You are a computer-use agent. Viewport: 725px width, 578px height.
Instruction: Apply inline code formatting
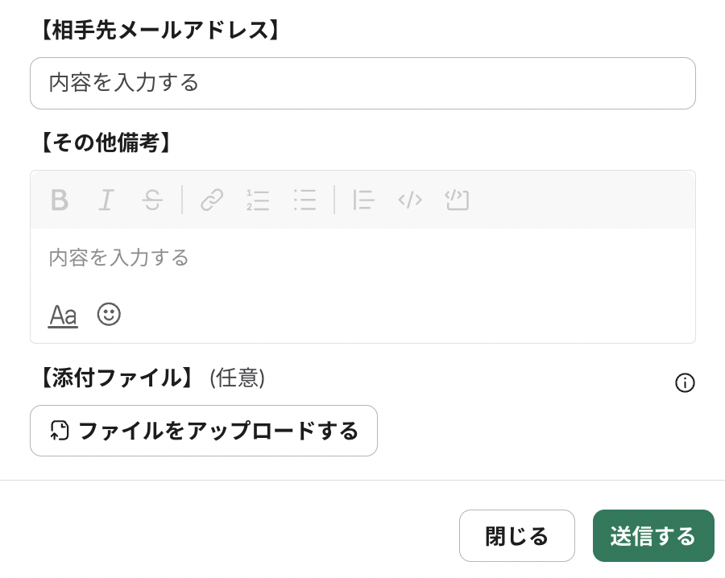pos(410,200)
